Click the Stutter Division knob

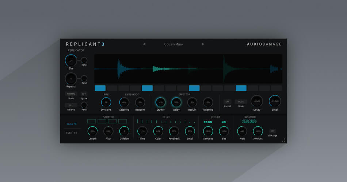pos(124,131)
